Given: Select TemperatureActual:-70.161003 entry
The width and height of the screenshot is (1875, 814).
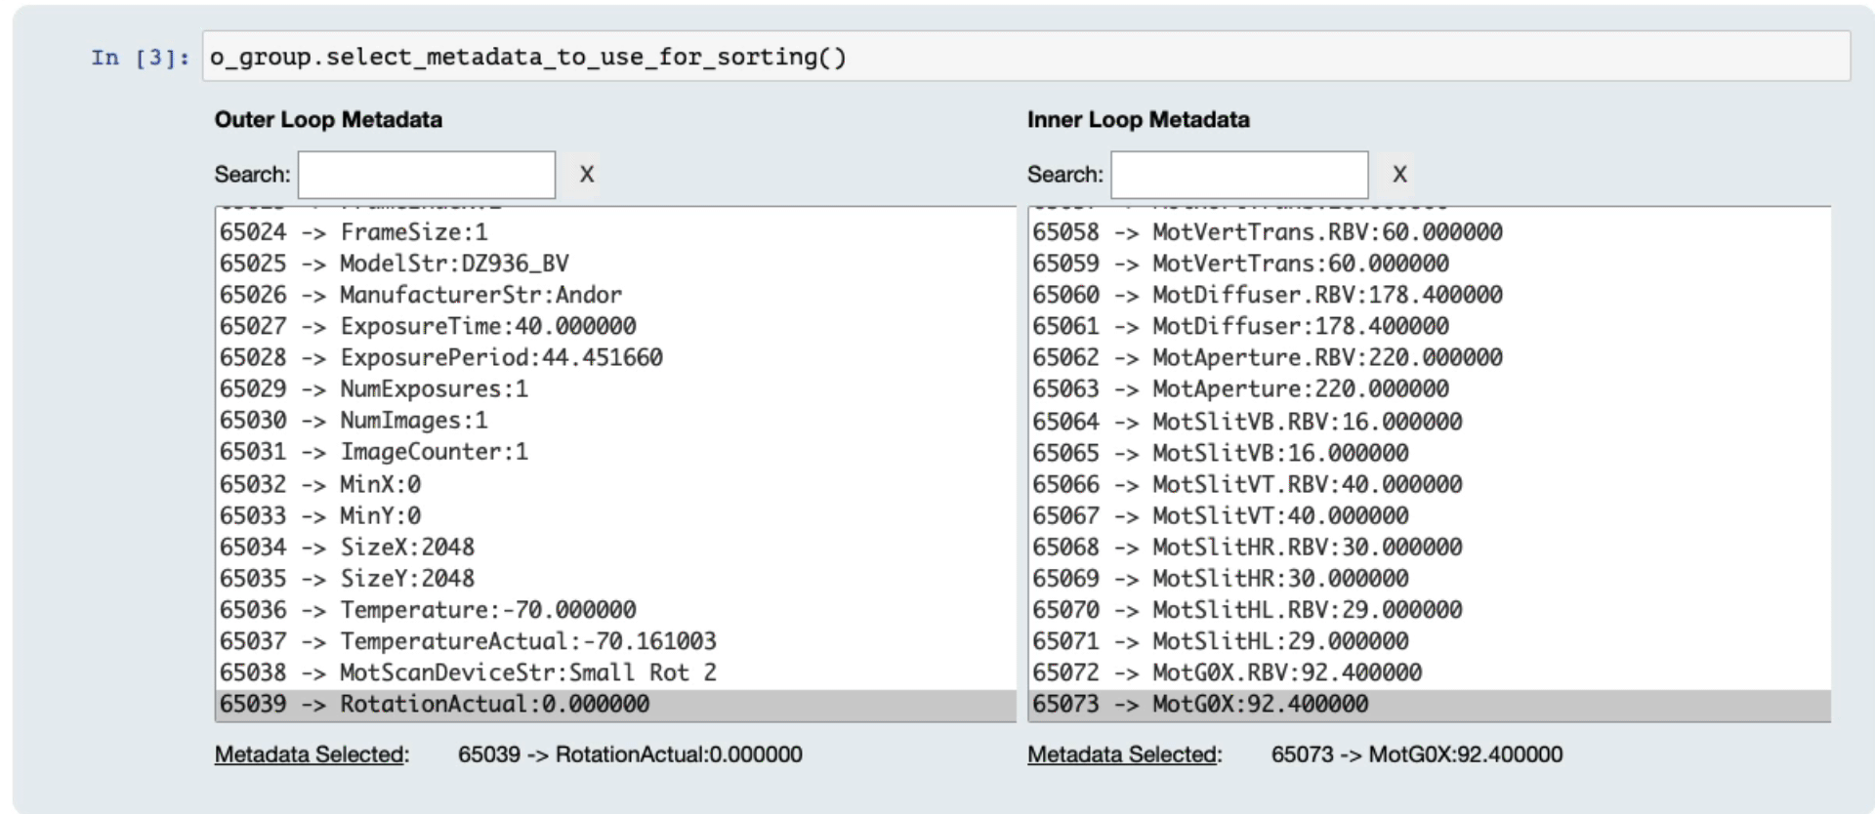Looking at the screenshot, I should [527, 641].
